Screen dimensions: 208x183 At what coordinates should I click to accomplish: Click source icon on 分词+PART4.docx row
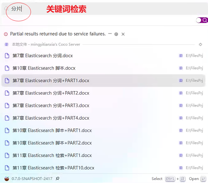click(181, 118)
